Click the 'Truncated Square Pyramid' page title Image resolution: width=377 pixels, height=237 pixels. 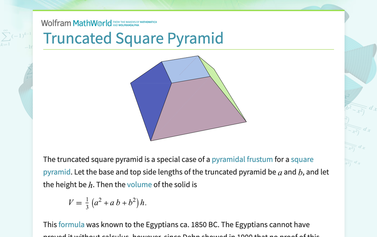pyautogui.click(x=133, y=38)
